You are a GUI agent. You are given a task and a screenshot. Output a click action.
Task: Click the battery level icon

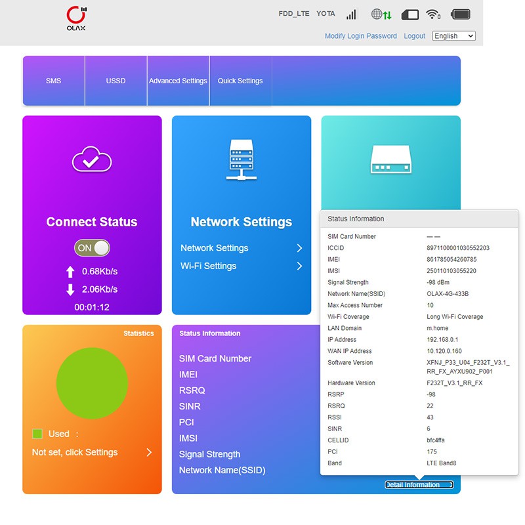[x=461, y=14]
